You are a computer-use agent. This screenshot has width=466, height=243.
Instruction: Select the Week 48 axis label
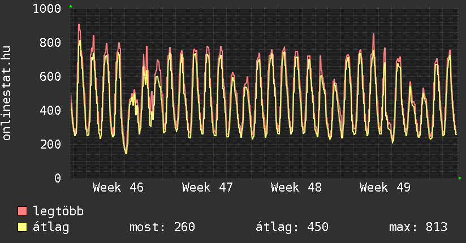[x=296, y=187]
